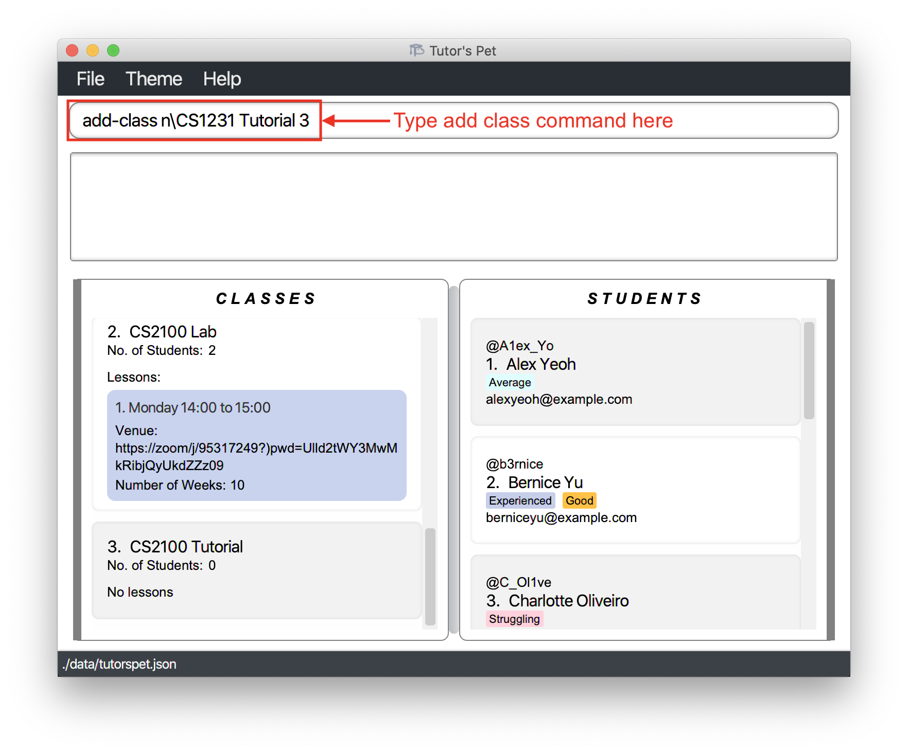Select the CS2100 Tutorial class card

(256, 570)
